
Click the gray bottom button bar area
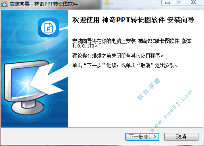click(x=102, y=136)
